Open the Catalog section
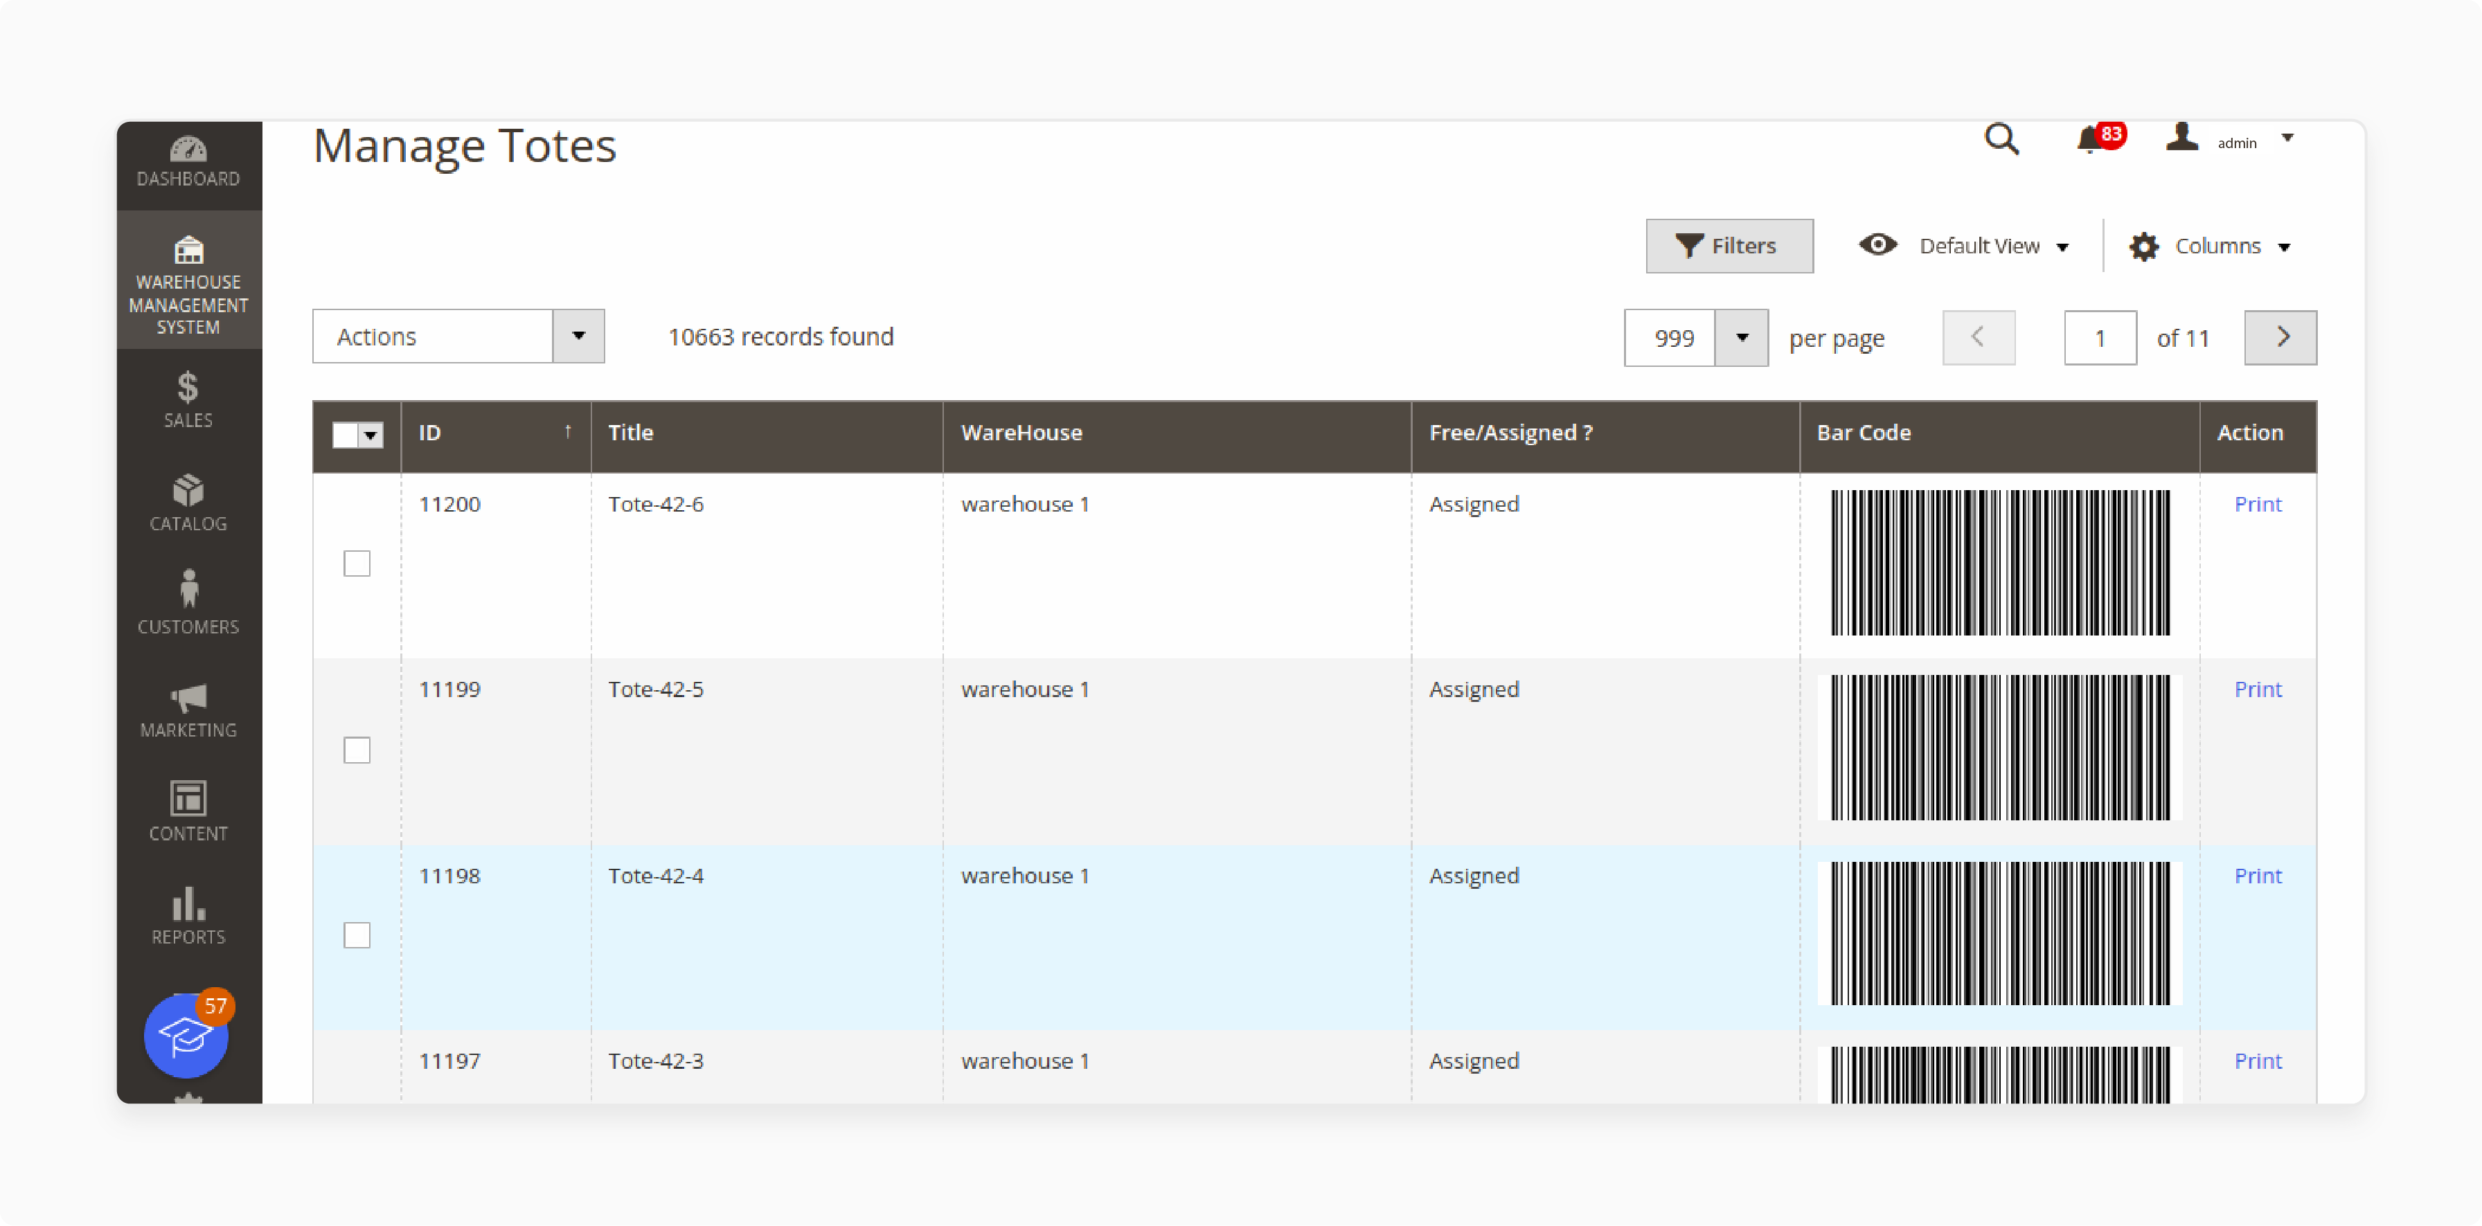 [x=189, y=502]
